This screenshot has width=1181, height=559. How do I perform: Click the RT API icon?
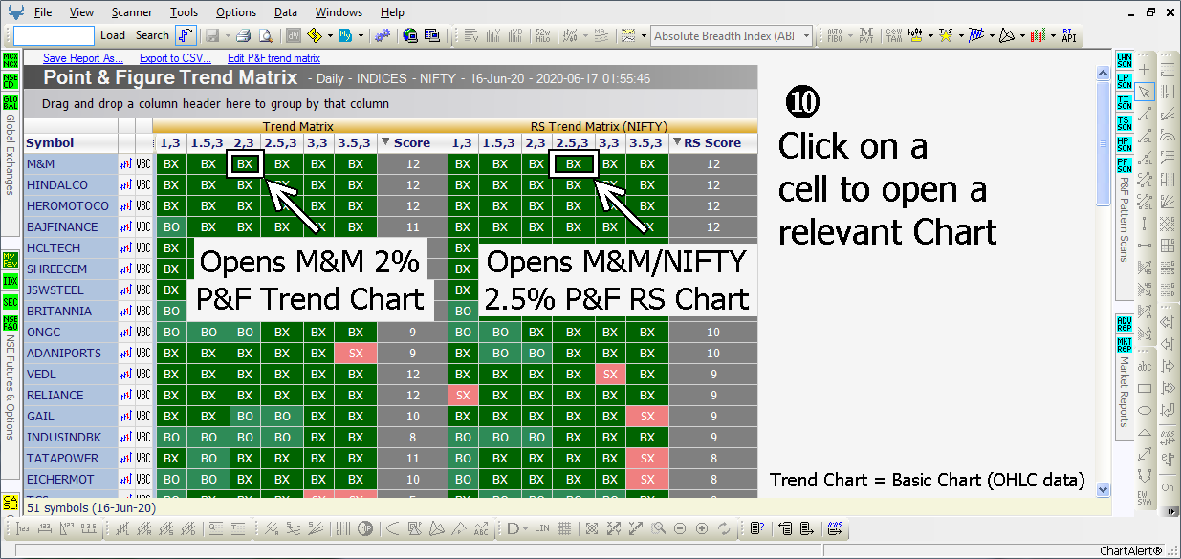point(1069,35)
